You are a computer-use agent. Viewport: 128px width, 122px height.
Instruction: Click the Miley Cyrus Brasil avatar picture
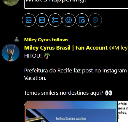click(11, 53)
